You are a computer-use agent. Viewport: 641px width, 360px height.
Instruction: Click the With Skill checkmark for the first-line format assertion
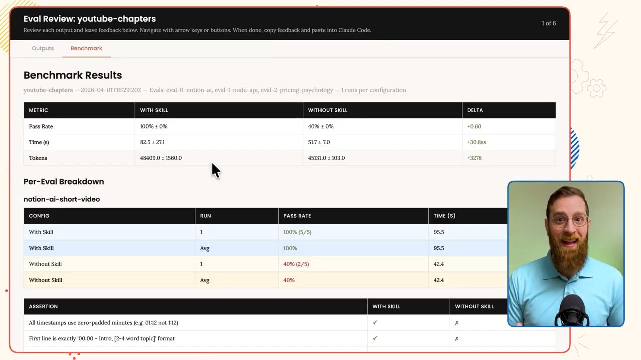[x=375, y=338]
